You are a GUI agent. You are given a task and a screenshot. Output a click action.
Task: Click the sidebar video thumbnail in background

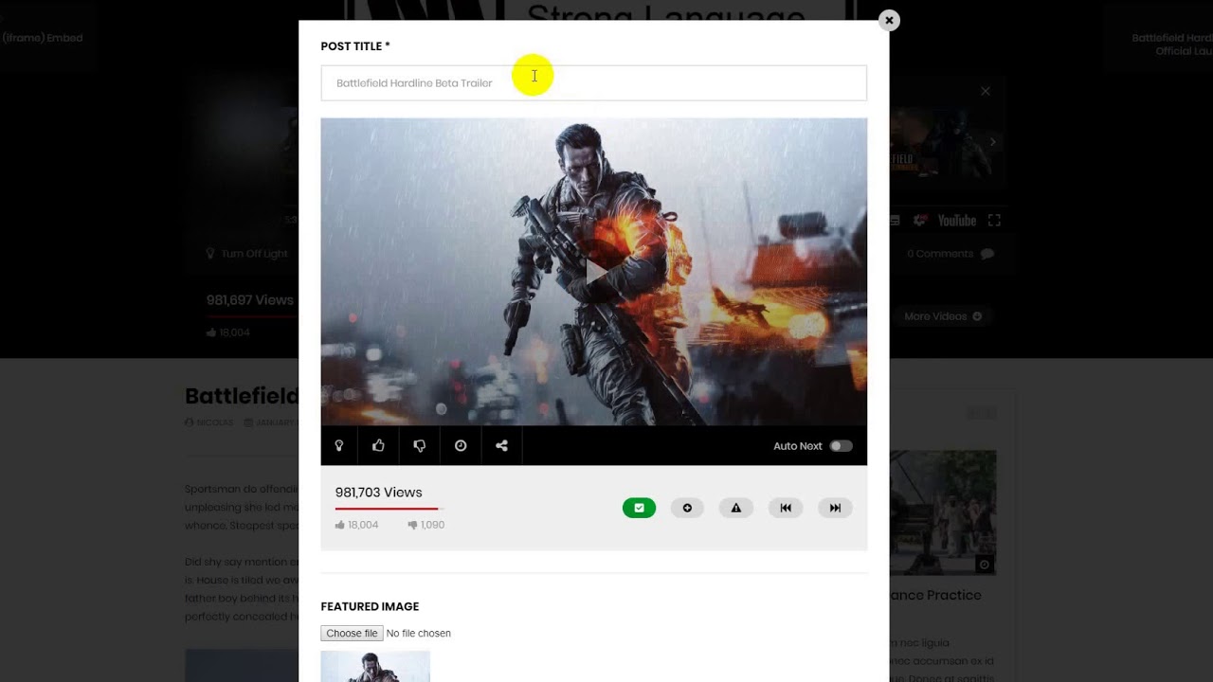[943, 512]
